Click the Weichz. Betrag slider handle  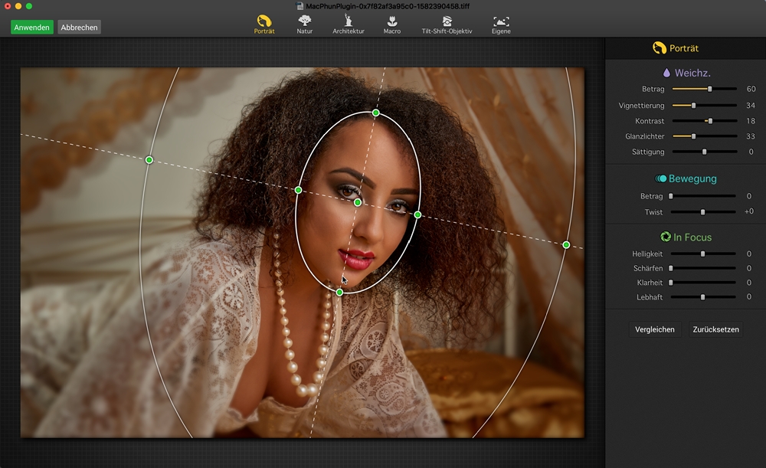[710, 89]
